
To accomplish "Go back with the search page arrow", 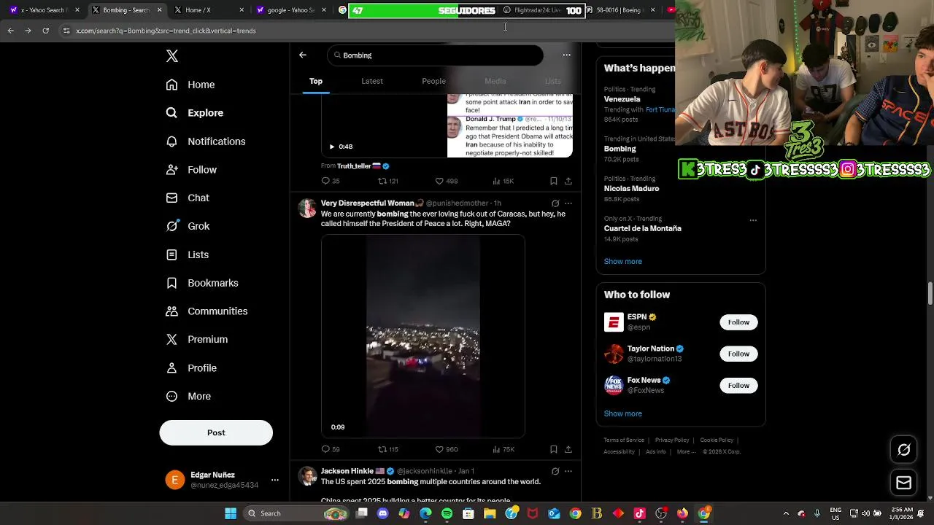I will click(x=303, y=55).
